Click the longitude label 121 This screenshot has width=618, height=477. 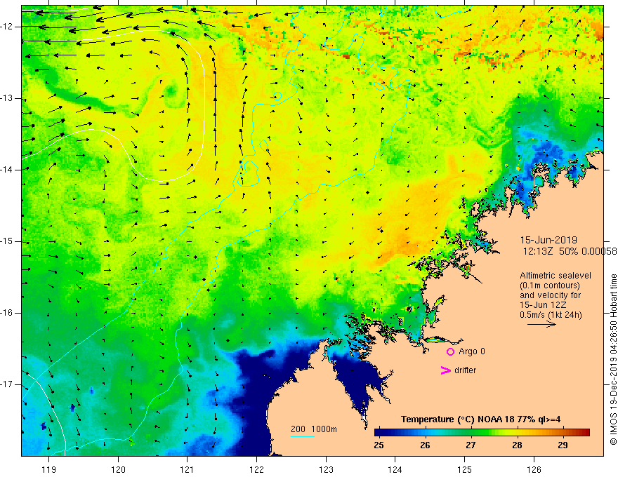point(188,469)
